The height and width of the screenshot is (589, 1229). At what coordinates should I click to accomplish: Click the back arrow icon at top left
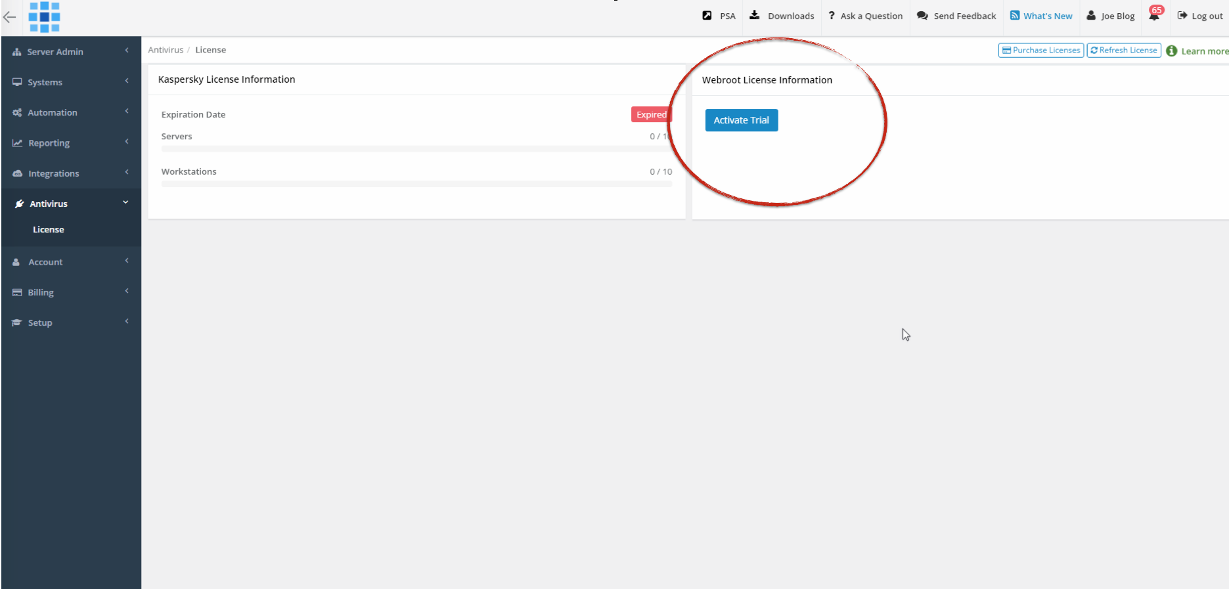[9, 17]
